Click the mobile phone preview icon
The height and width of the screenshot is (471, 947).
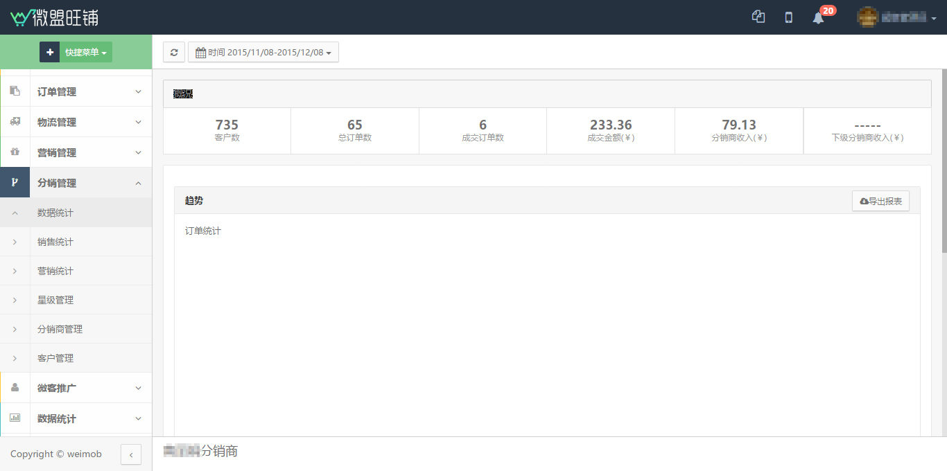(x=788, y=17)
